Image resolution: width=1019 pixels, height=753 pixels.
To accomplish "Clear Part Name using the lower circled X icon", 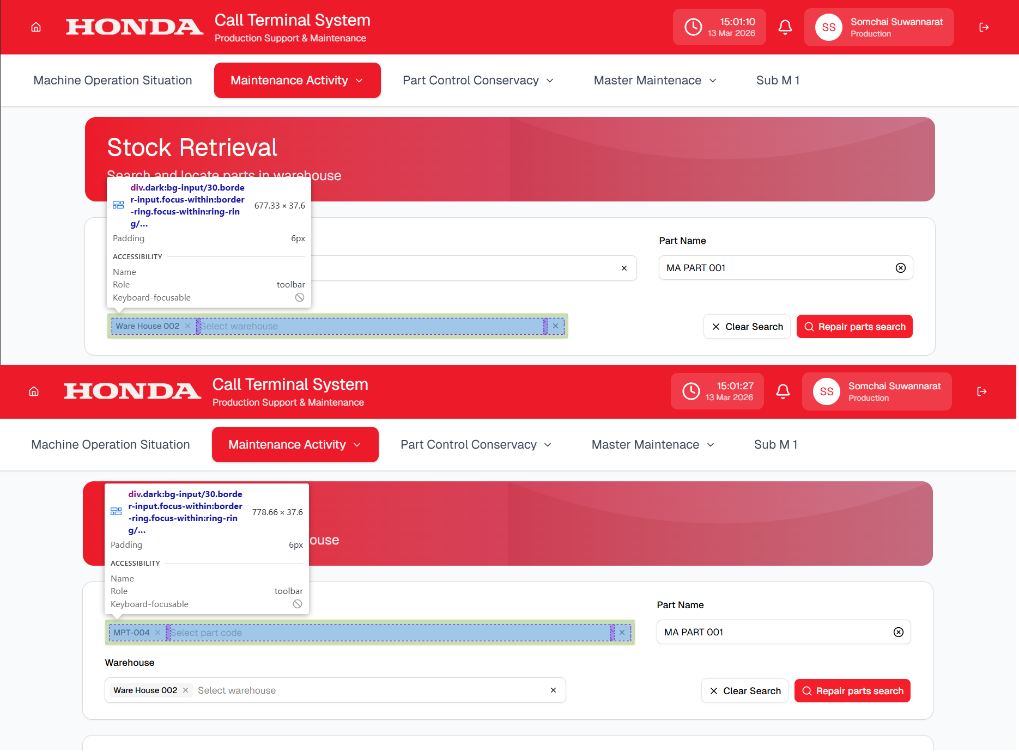I will pyautogui.click(x=899, y=632).
